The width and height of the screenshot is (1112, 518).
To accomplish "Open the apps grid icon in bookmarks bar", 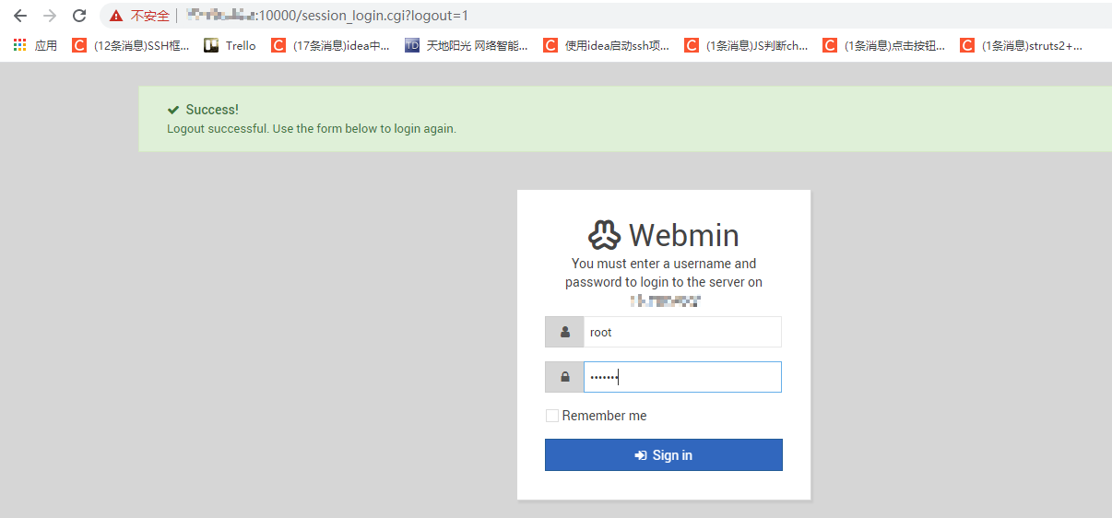I will click(20, 45).
